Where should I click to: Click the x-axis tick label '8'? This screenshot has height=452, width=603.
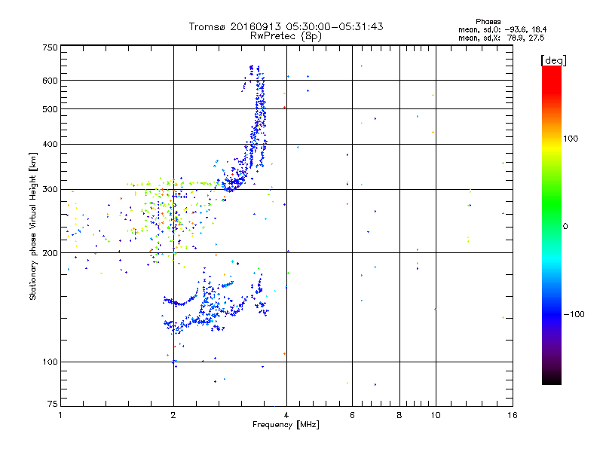coord(399,415)
